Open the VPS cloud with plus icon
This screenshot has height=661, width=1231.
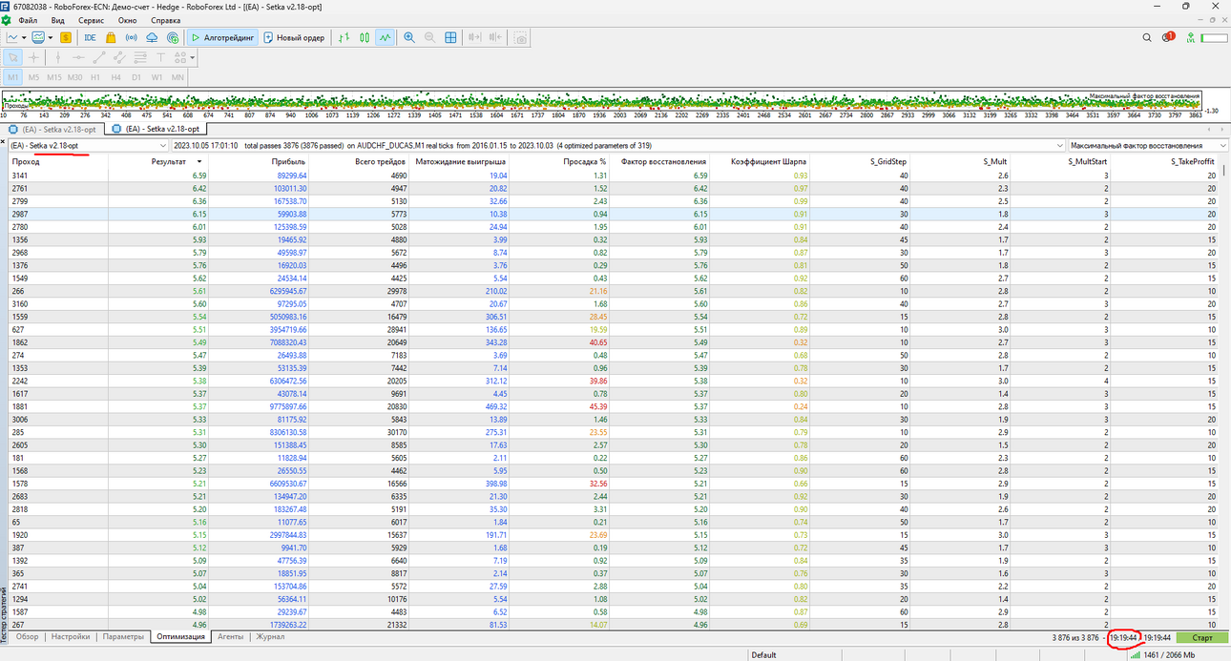tap(173, 38)
